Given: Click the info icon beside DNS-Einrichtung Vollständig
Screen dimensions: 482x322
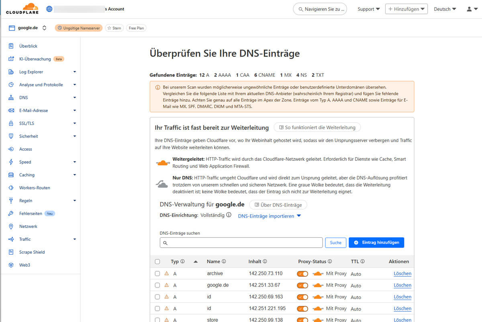Looking at the screenshot, I should pyautogui.click(x=229, y=215).
